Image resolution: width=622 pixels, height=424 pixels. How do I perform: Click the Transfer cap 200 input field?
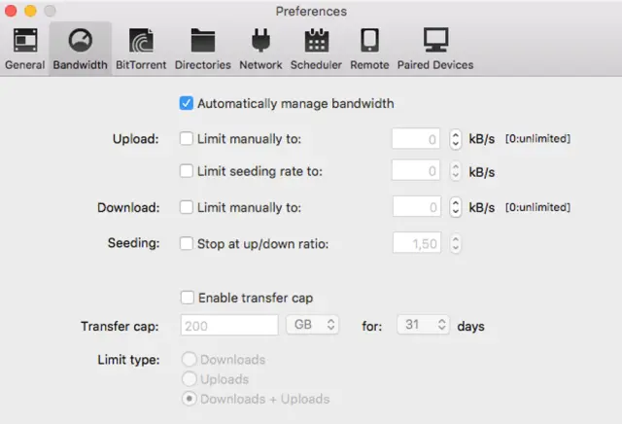[229, 326]
